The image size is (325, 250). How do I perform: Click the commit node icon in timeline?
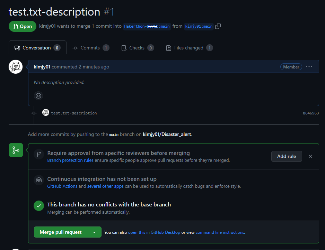(x=34, y=113)
